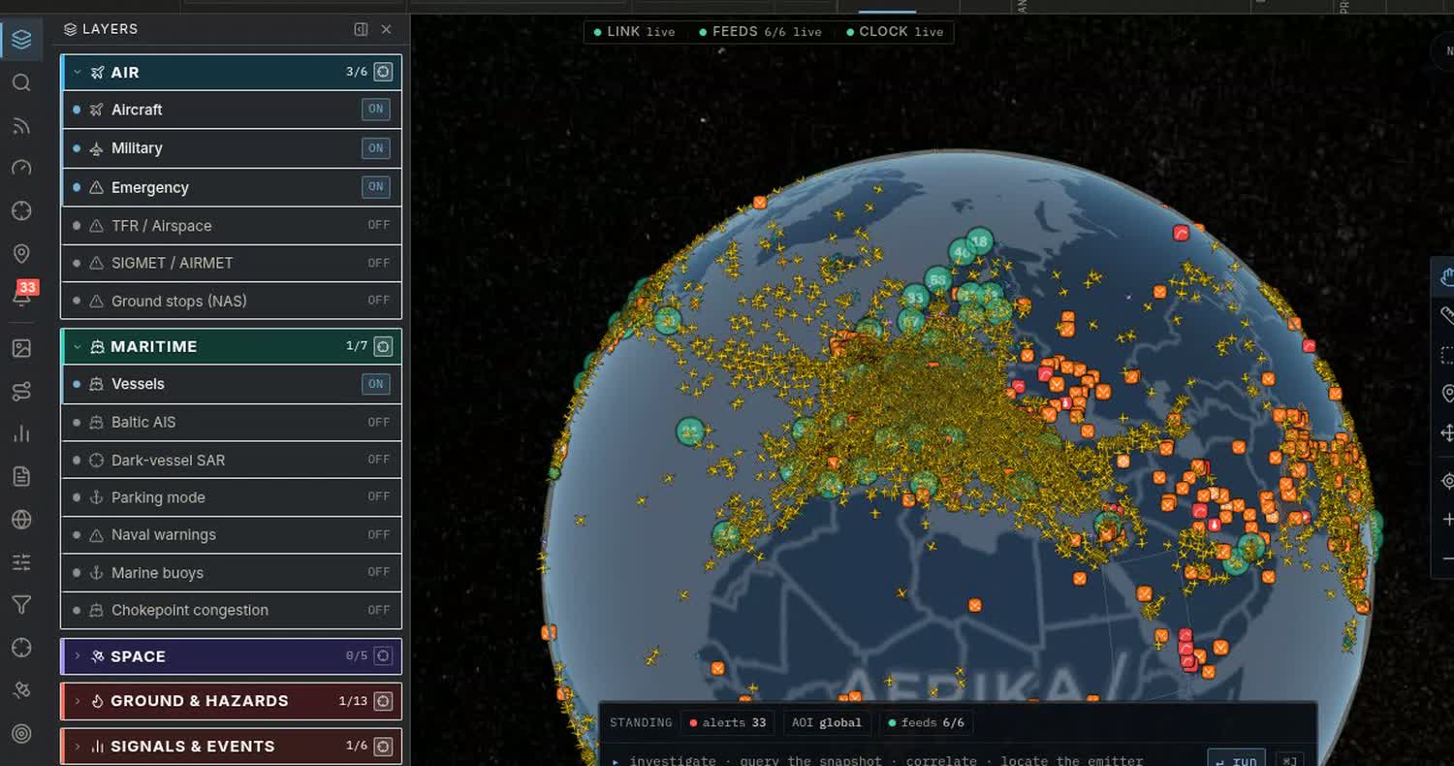Click the cluster marker labeled 18 on globe
This screenshot has height=766, width=1454.
click(980, 240)
